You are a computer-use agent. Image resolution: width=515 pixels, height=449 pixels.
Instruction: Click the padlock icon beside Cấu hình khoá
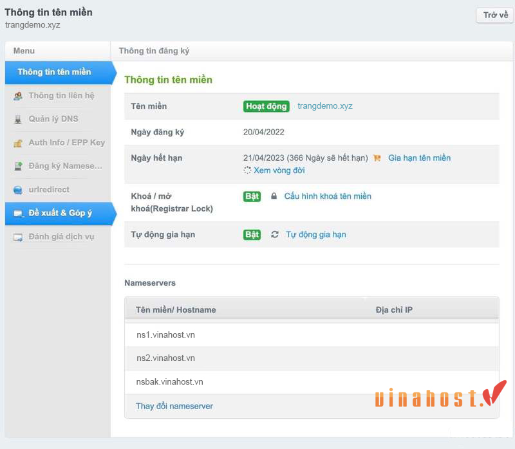[x=274, y=196]
